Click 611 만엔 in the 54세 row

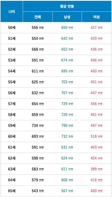coord(38,71)
